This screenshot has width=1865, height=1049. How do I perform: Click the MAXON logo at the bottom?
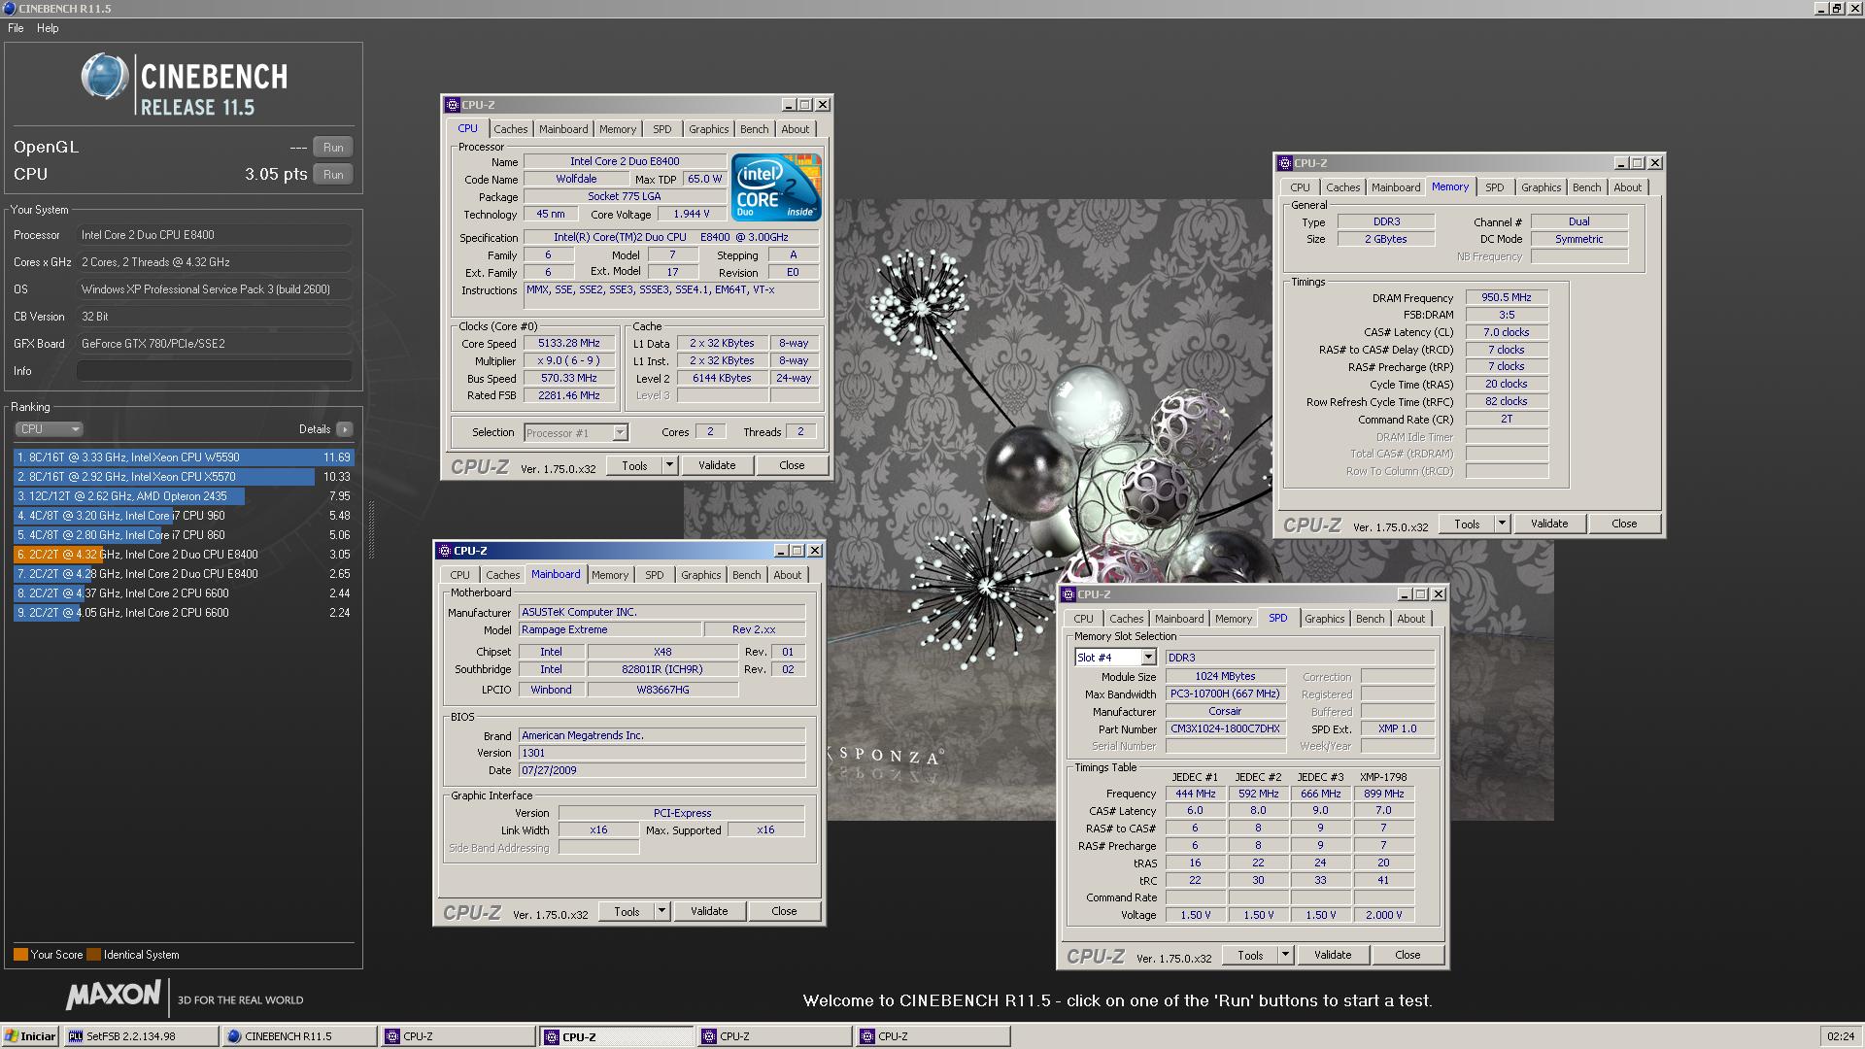(x=114, y=995)
